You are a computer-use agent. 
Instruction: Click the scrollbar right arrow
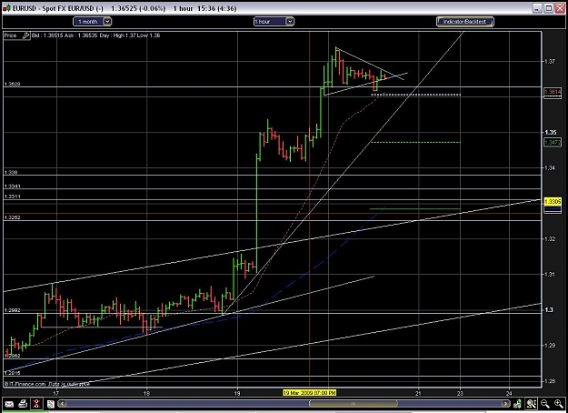505,404
